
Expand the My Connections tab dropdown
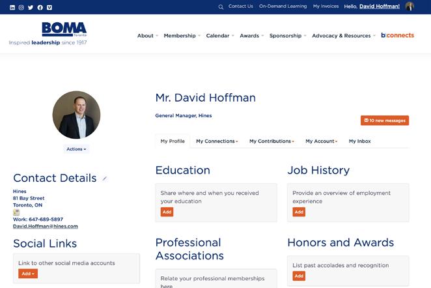(x=217, y=141)
